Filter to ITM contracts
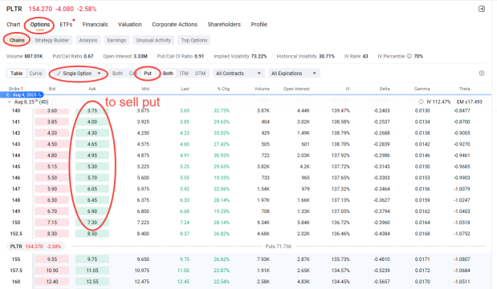Image resolution: width=497 pixels, height=289 pixels. (x=184, y=74)
